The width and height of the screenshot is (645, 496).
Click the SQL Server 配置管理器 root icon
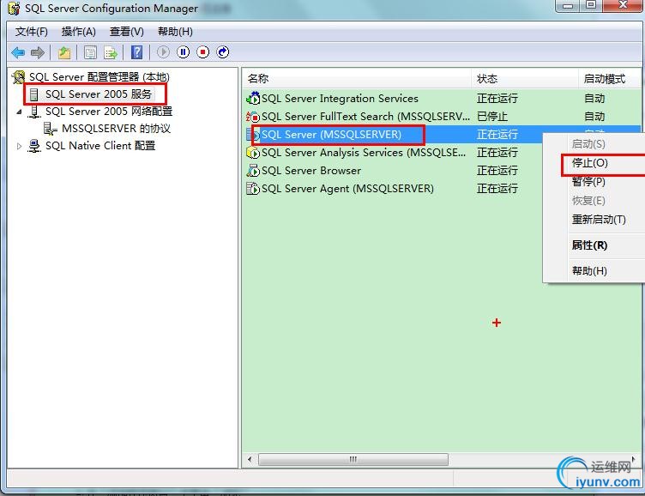tap(19, 77)
